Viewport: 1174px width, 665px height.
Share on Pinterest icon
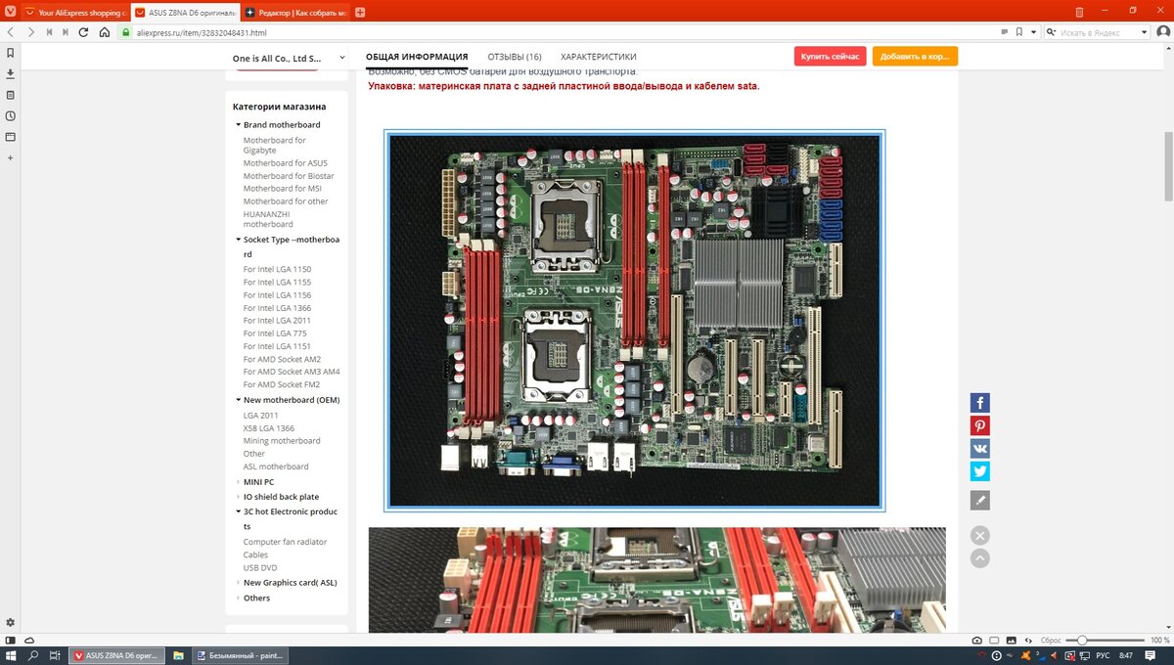pos(979,425)
